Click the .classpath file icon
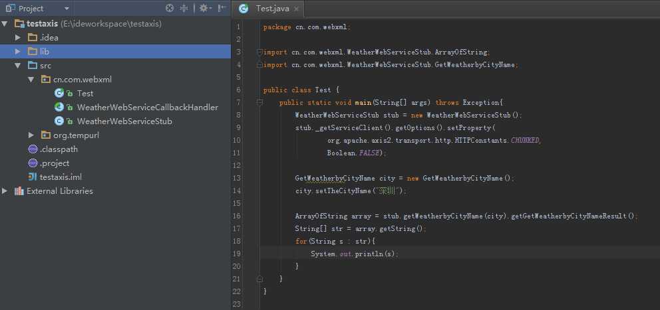 [33, 149]
